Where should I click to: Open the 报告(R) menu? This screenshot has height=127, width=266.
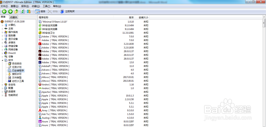point(25,6)
